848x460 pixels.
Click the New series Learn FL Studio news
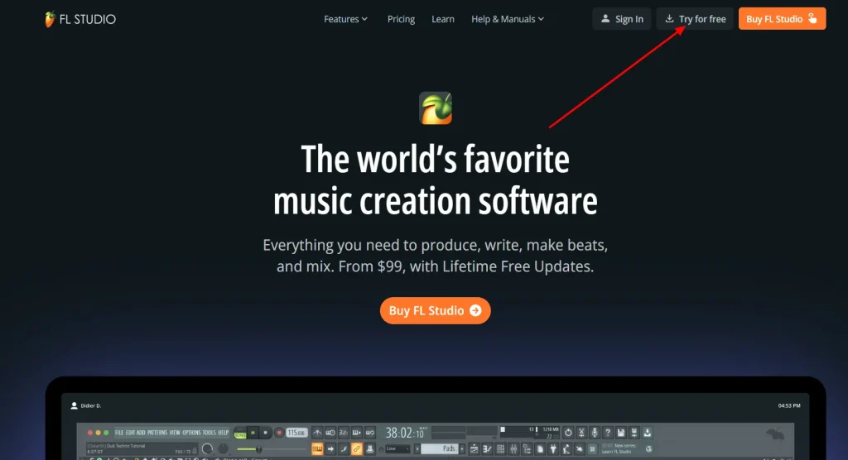pos(619,448)
